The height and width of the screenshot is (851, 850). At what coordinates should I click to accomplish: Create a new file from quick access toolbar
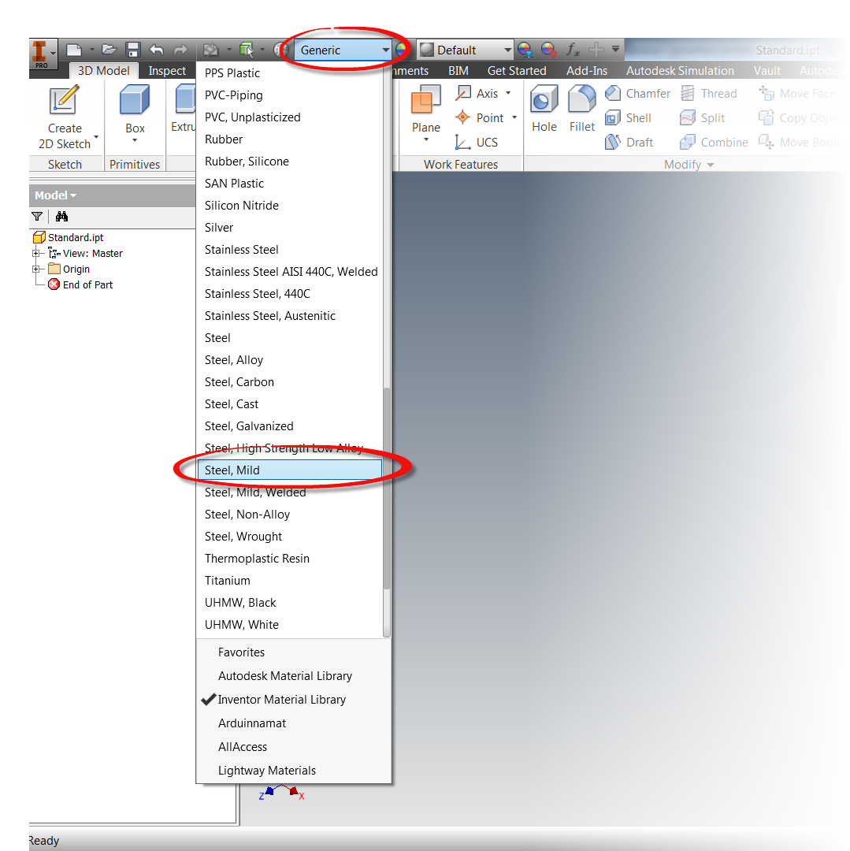pyautogui.click(x=74, y=50)
